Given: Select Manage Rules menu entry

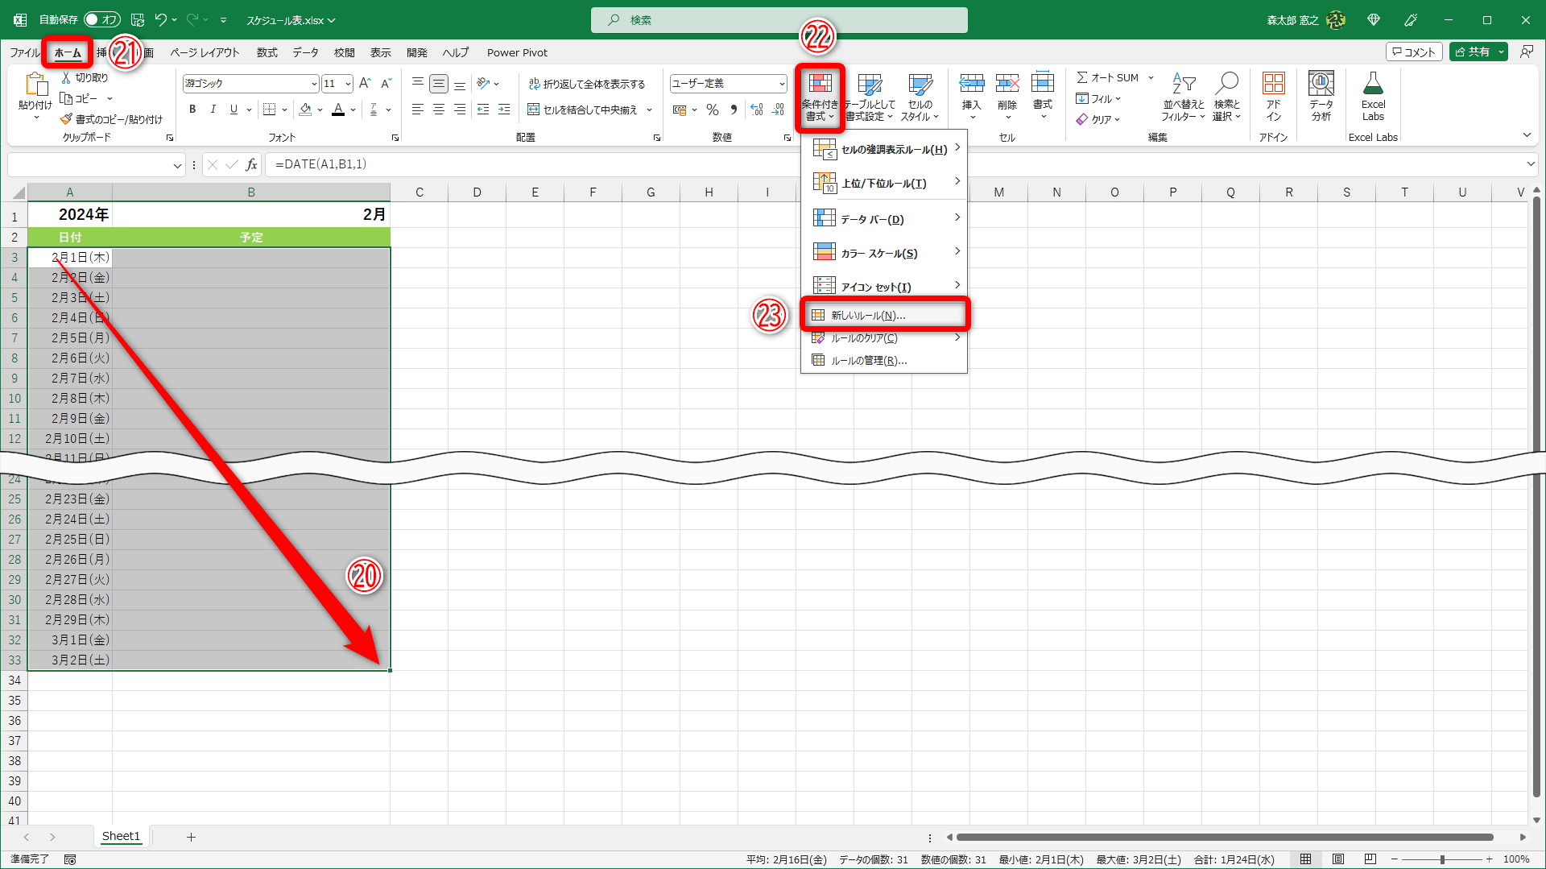Looking at the screenshot, I should coord(884,361).
